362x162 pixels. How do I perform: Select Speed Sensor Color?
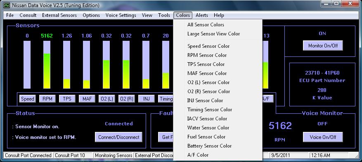pyautogui.click(x=218, y=46)
